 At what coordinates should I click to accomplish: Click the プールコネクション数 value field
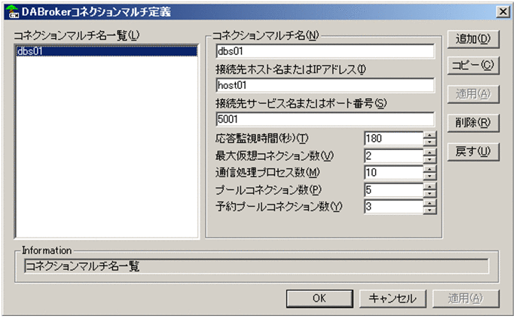pos(392,189)
